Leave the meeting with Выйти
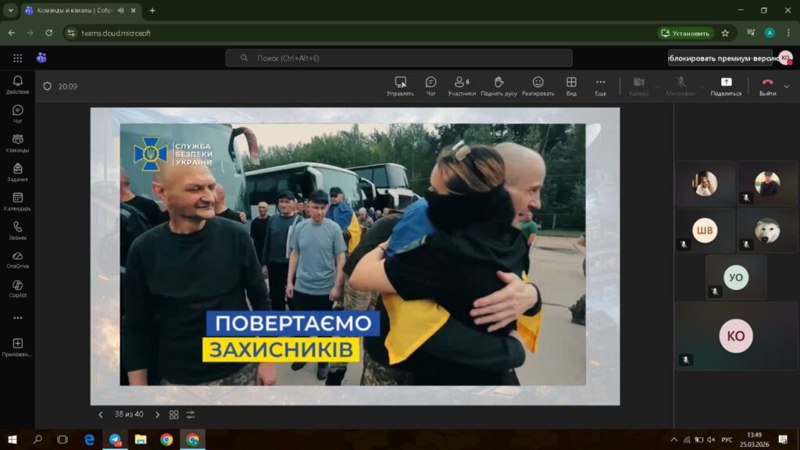 (767, 85)
